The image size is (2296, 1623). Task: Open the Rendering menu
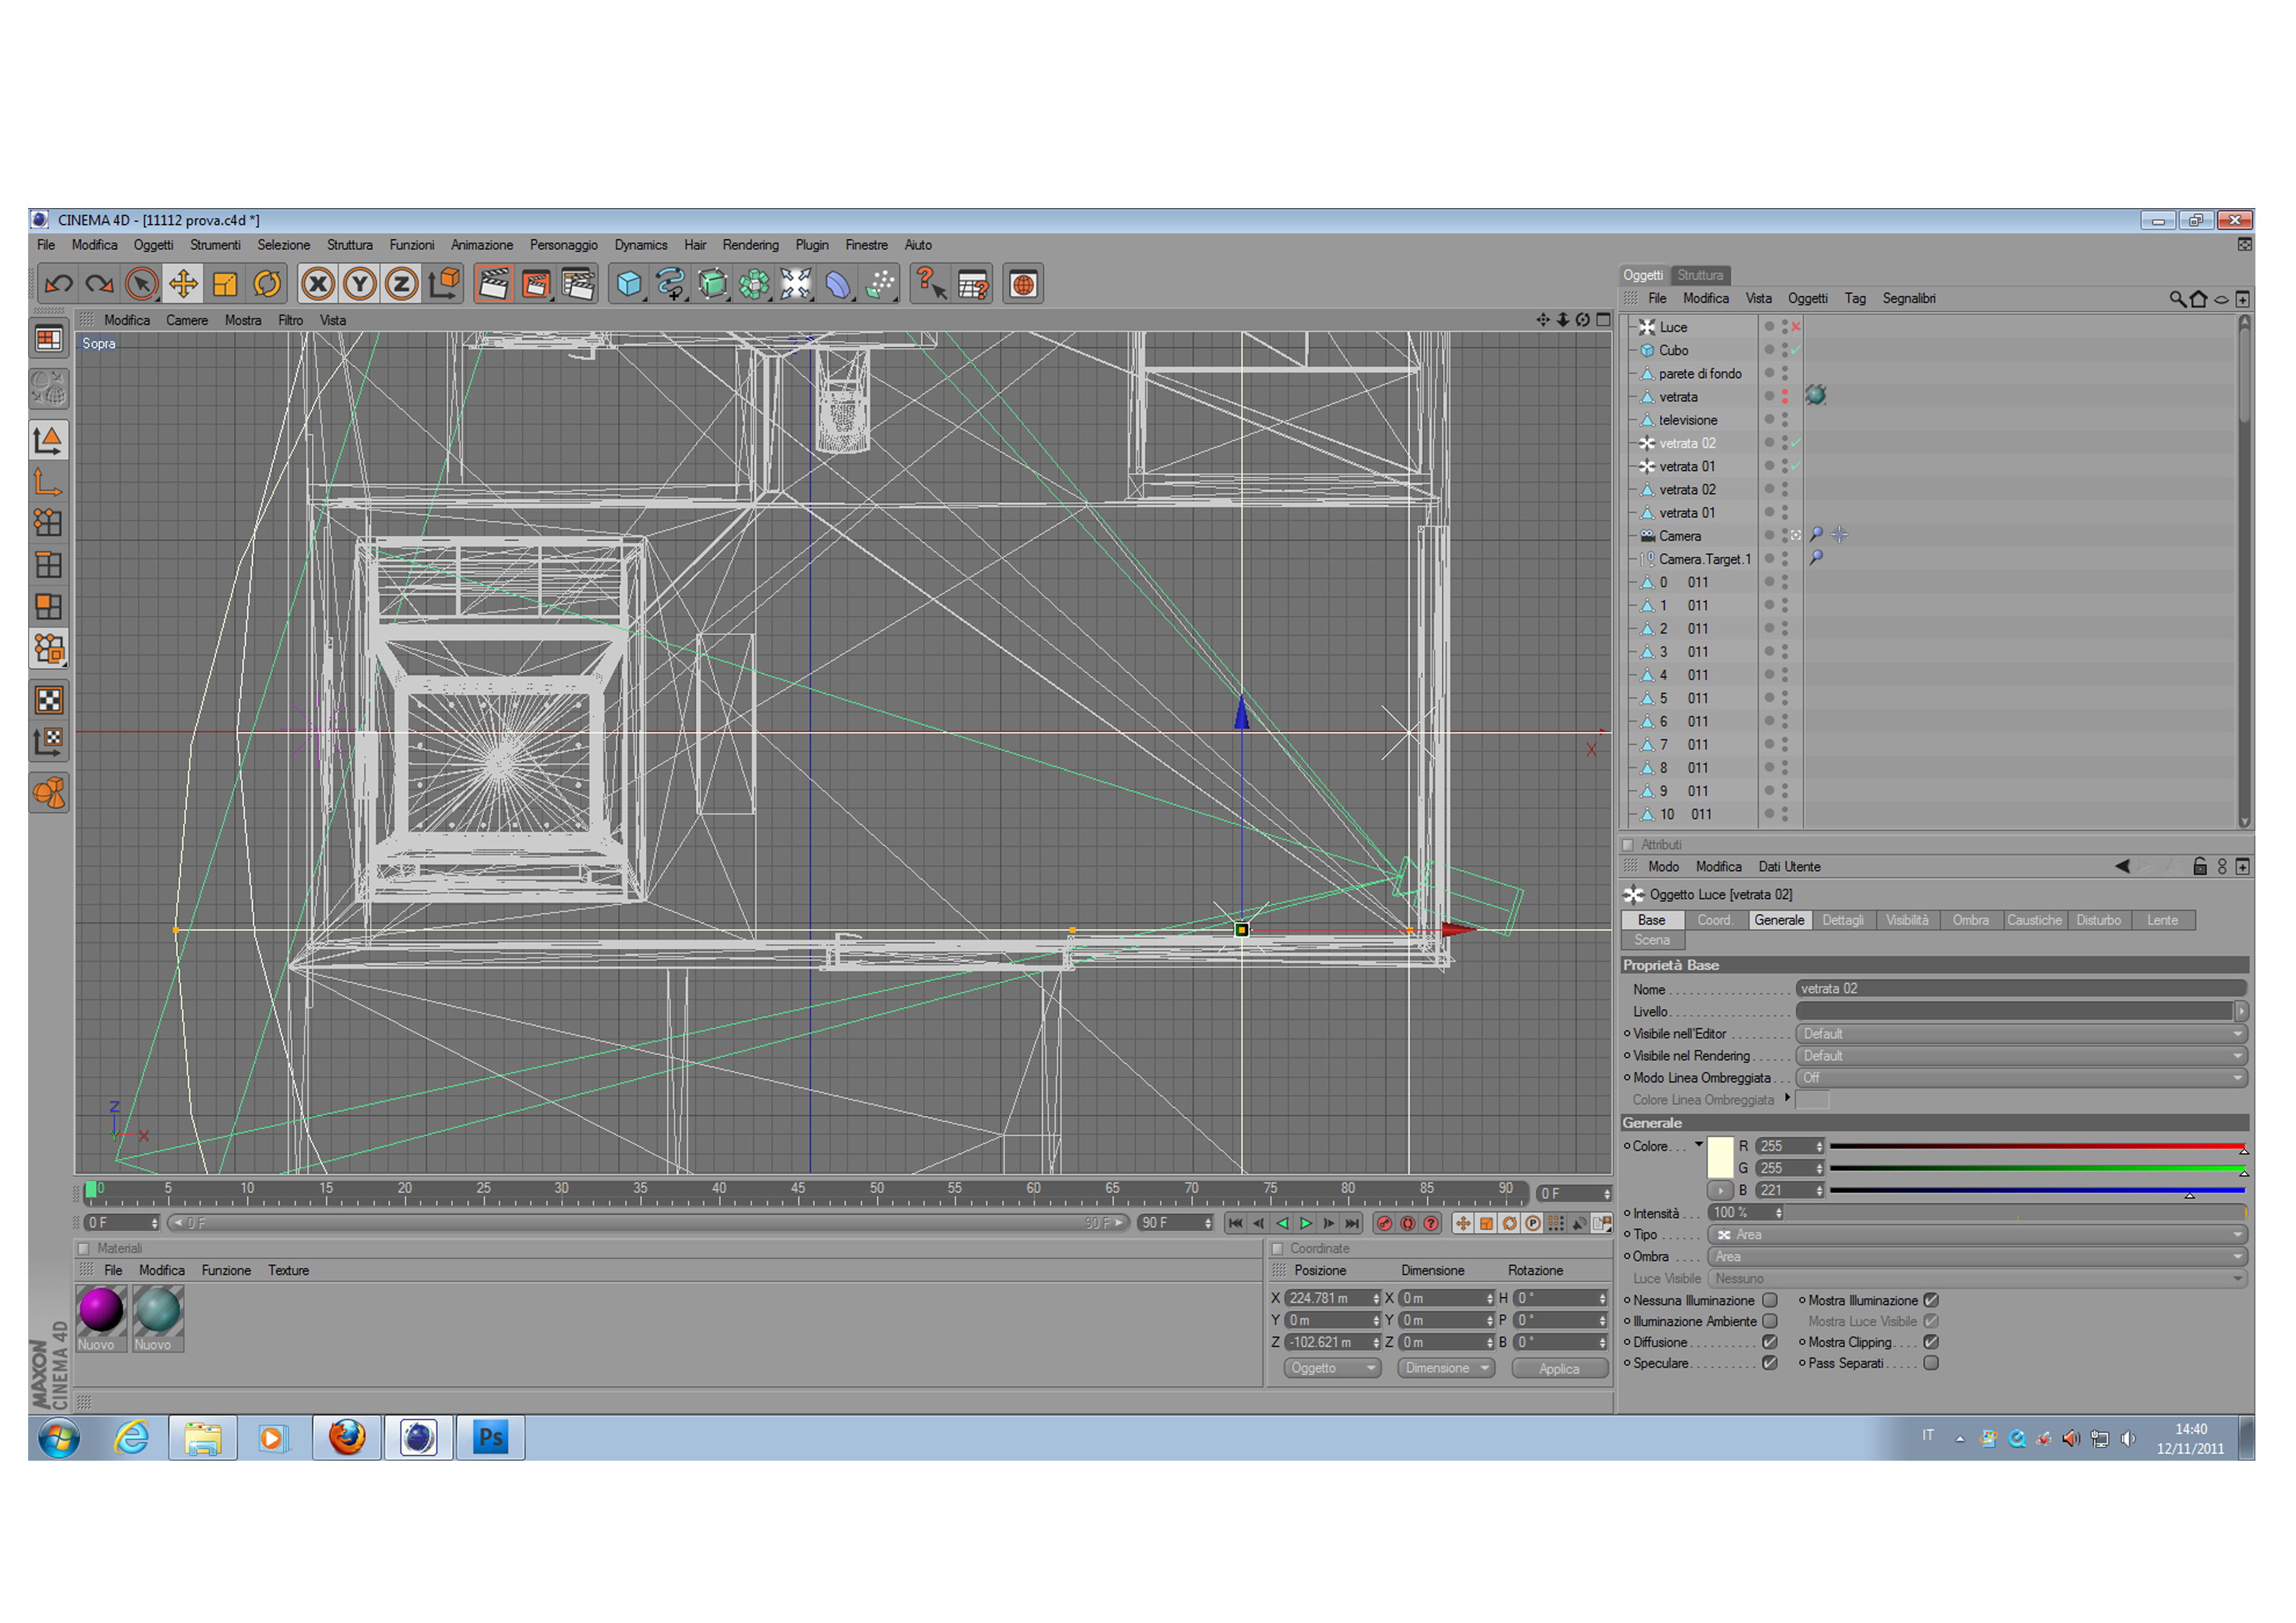(750, 245)
